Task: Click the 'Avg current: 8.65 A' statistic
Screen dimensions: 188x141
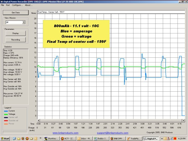Action: click(x=12, y=65)
